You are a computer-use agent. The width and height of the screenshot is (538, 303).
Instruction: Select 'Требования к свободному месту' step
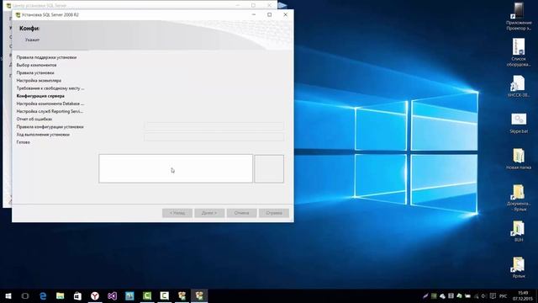(x=50, y=88)
